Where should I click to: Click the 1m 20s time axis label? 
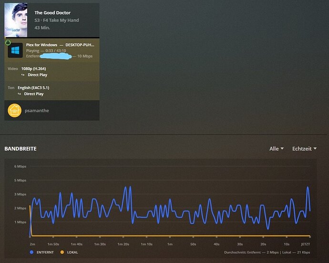[x=123, y=244]
